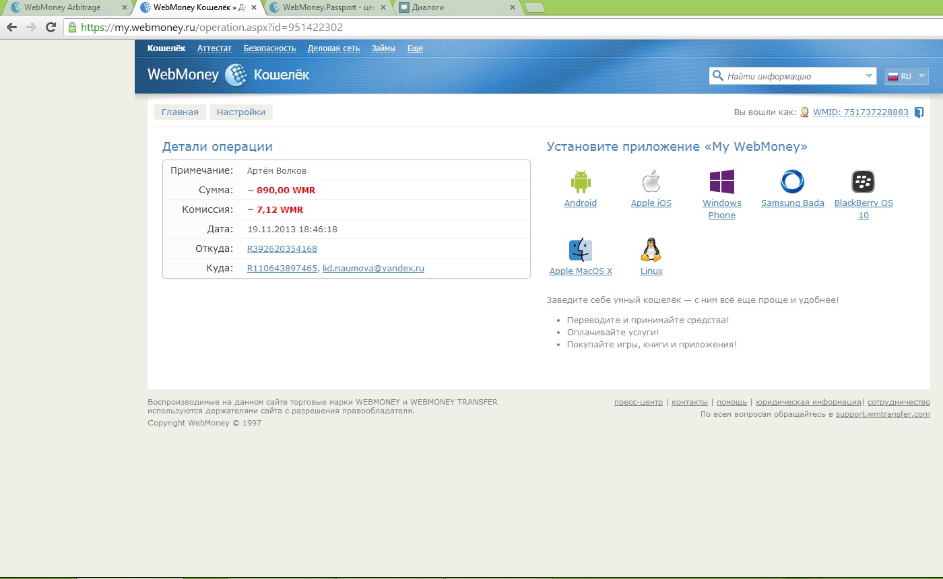Open the search field dropdown arrow
943x579 pixels.
[x=869, y=76]
